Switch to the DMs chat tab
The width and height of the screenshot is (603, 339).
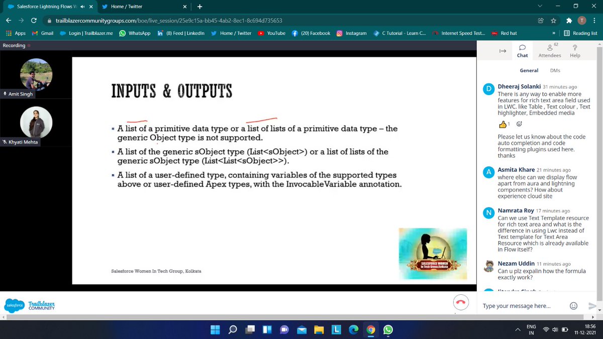[x=555, y=70]
